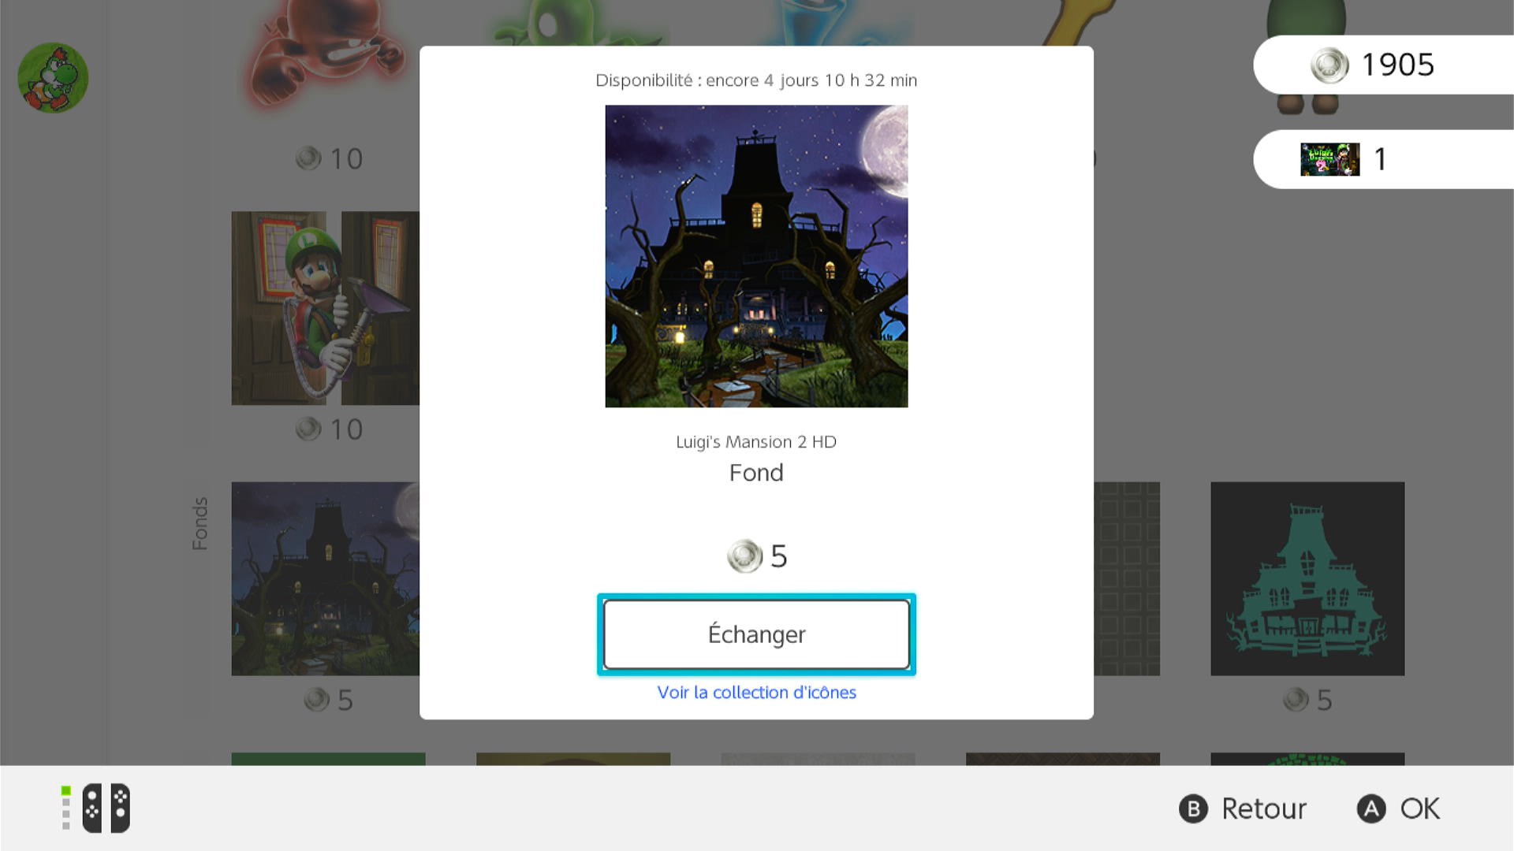Viewport: 1514px width, 851px height.
Task: Click the green partially visible background in bottom row
Action: click(328, 759)
